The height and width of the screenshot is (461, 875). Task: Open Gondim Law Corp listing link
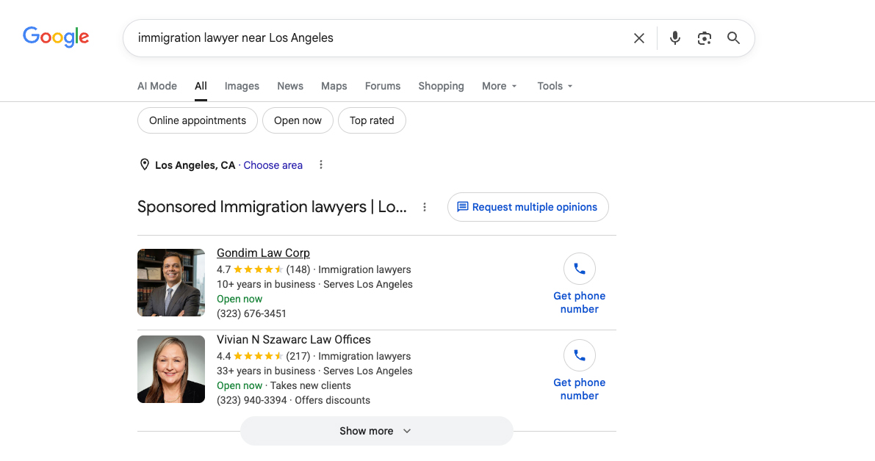pyautogui.click(x=264, y=253)
